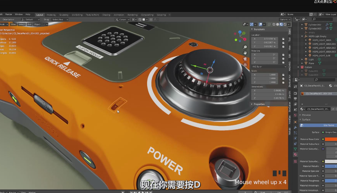Open XYZ Euler rotation mode dropdown
The image size is (337, 193).
269,67
